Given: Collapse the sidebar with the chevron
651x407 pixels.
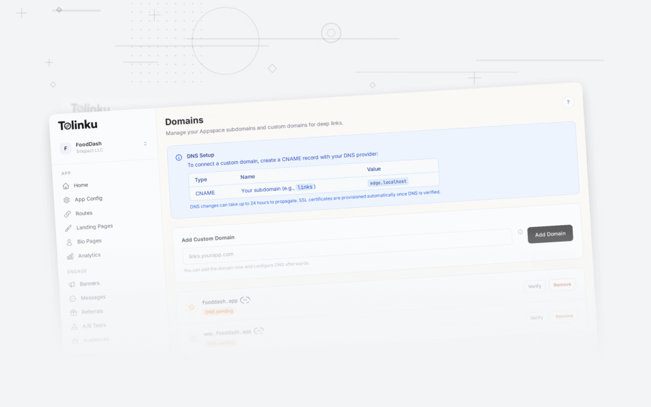Looking at the screenshot, I should pos(145,144).
